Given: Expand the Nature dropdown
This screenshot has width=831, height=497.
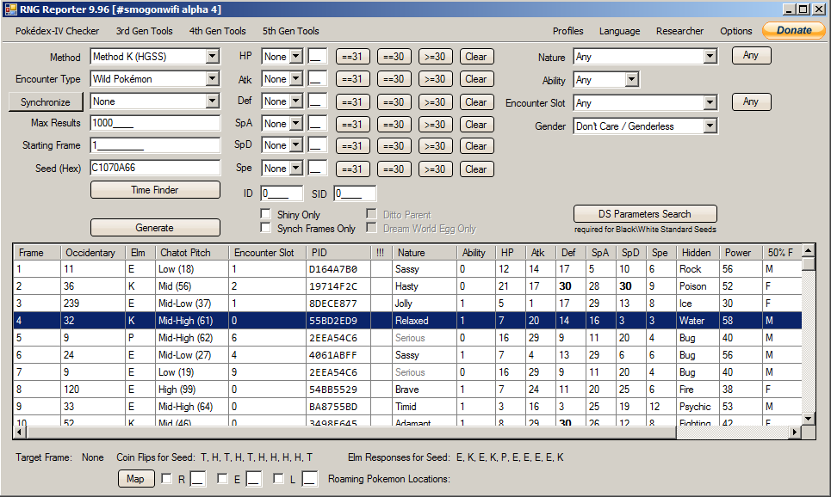Looking at the screenshot, I should [710, 56].
